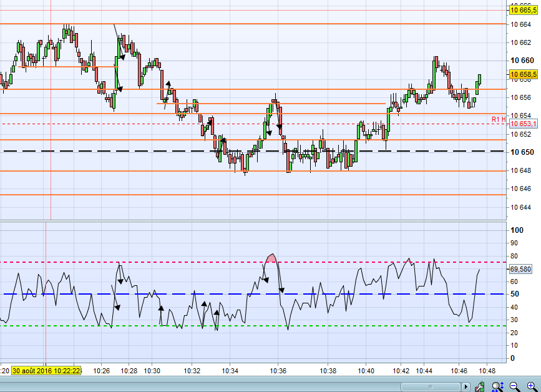The height and width of the screenshot is (392, 541).
Task: Click the horizontal scrollbar thumb handle
Action: pos(431,386)
